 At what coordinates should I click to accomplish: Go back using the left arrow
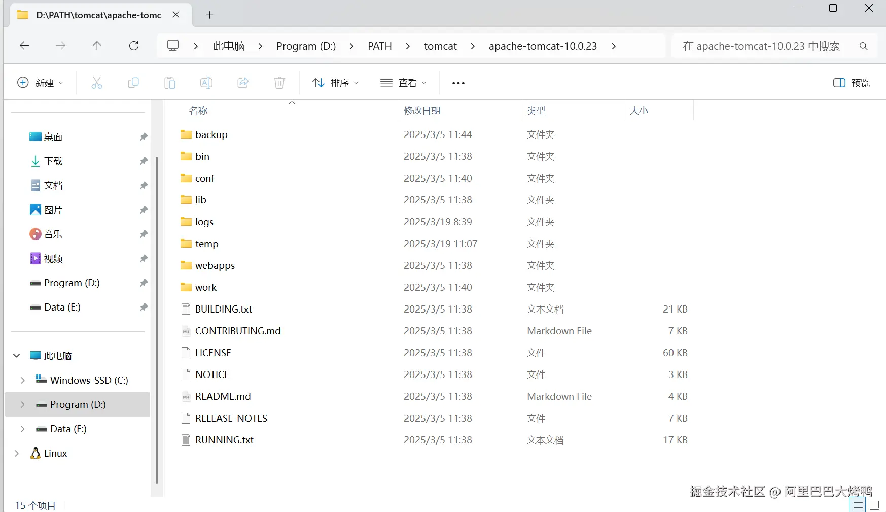24,46
